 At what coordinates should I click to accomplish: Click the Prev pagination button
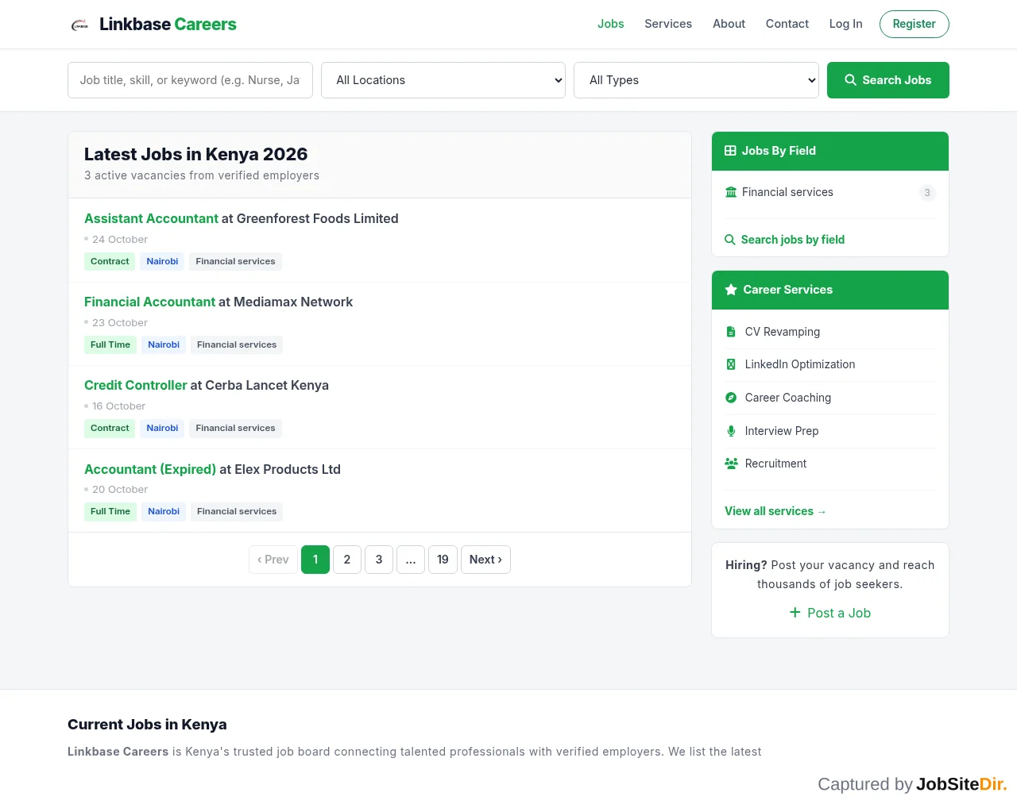(x=273, y=560)
